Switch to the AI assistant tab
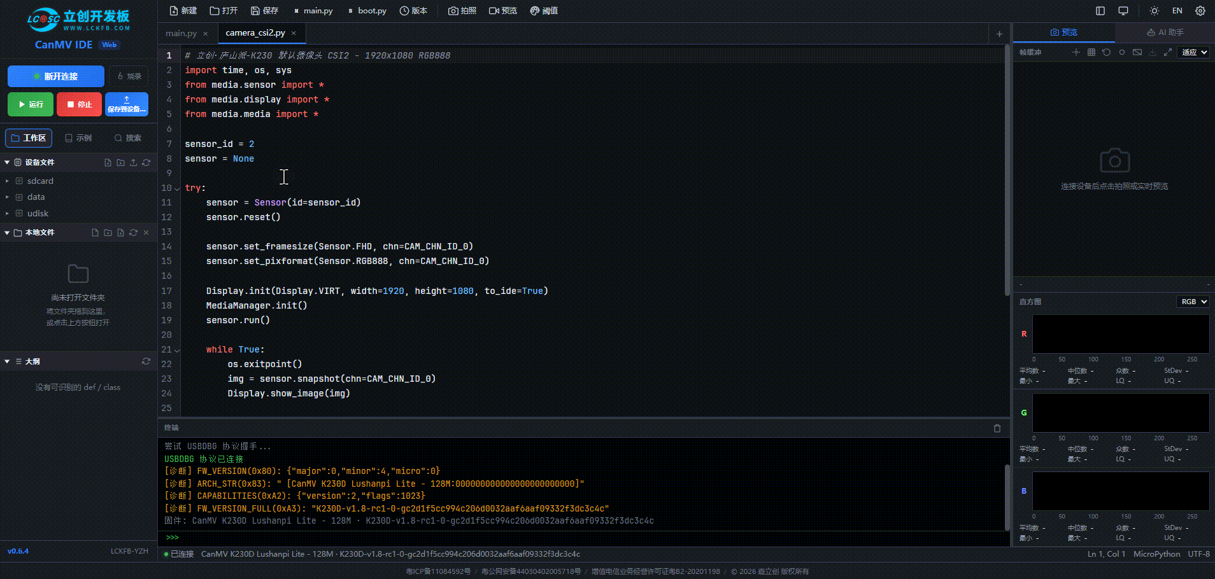Viewport: 1215px width, 579px height. [1165, 32]
